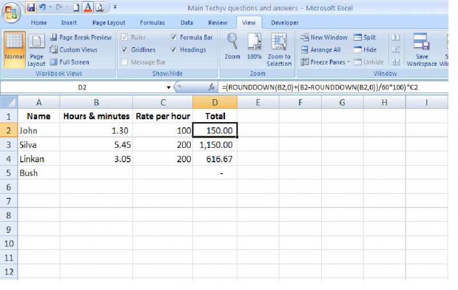Switch to the Page Layout tab
Viewport: 458px width, 290px height.
[109, 23]
